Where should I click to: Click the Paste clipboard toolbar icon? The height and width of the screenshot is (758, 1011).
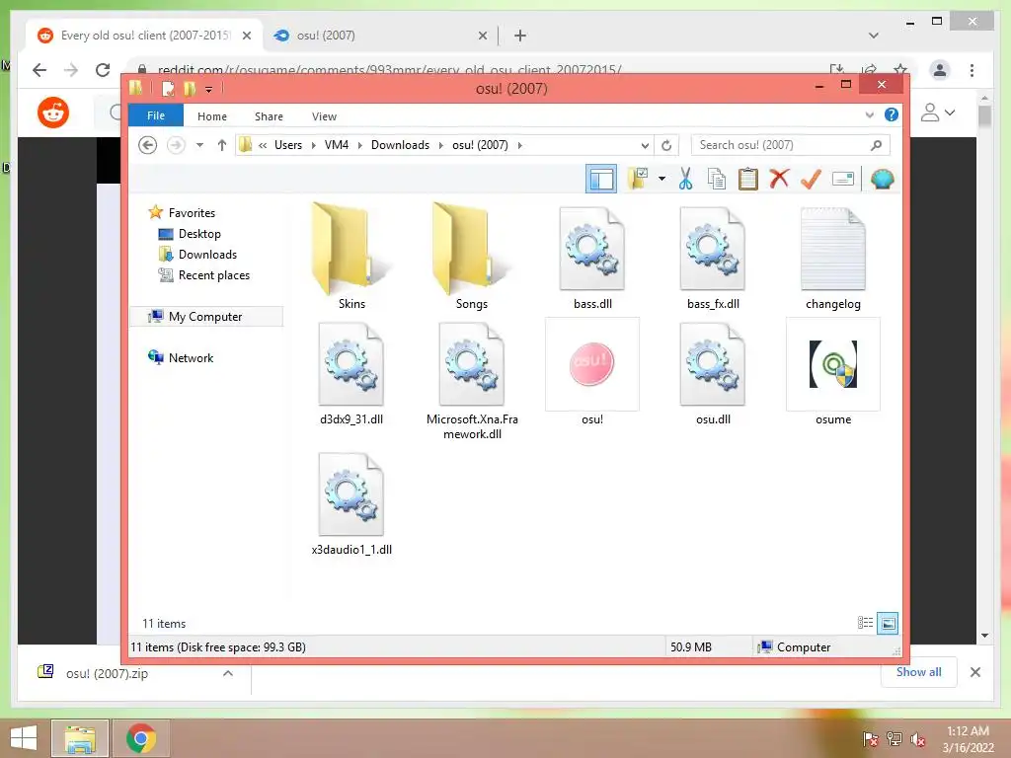pyautogui.click(x=748, y=179)
